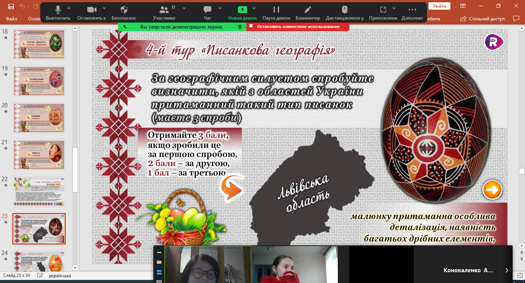Open Комментировать pencil annotation tool
The width and height of the screenshot is (525, 283).
(x=308, y=13)
